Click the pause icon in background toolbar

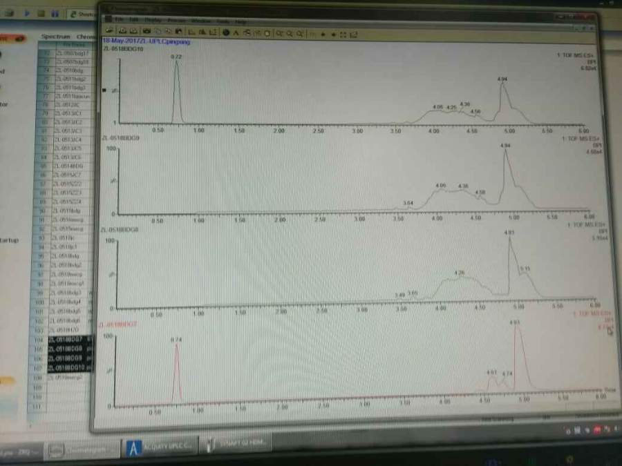point(55,14)
